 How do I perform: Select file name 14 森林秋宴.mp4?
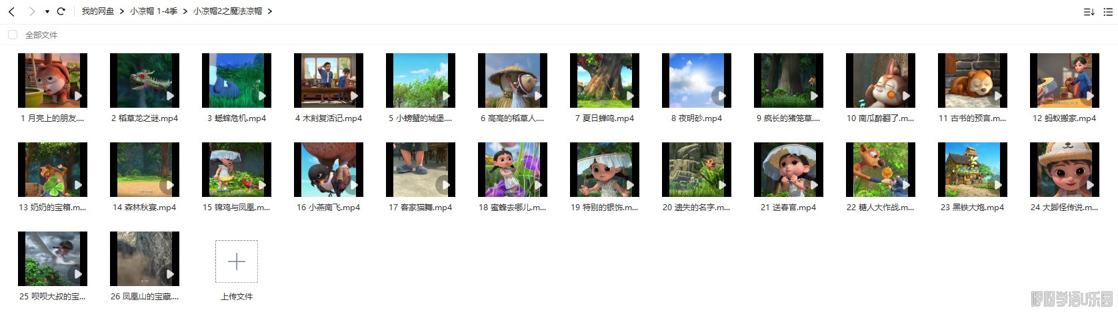(x=145, y=208)
